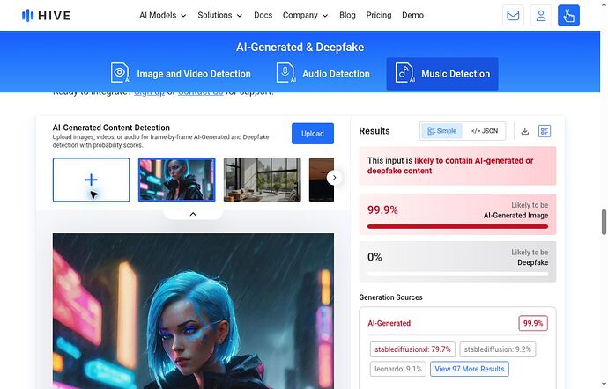Click the leonardo: 9.1% tag
The width and height of the screenshot is (608, 389).
point(397,369)
